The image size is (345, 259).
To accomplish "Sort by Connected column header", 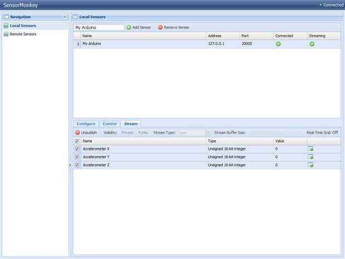I will [290, 36].
